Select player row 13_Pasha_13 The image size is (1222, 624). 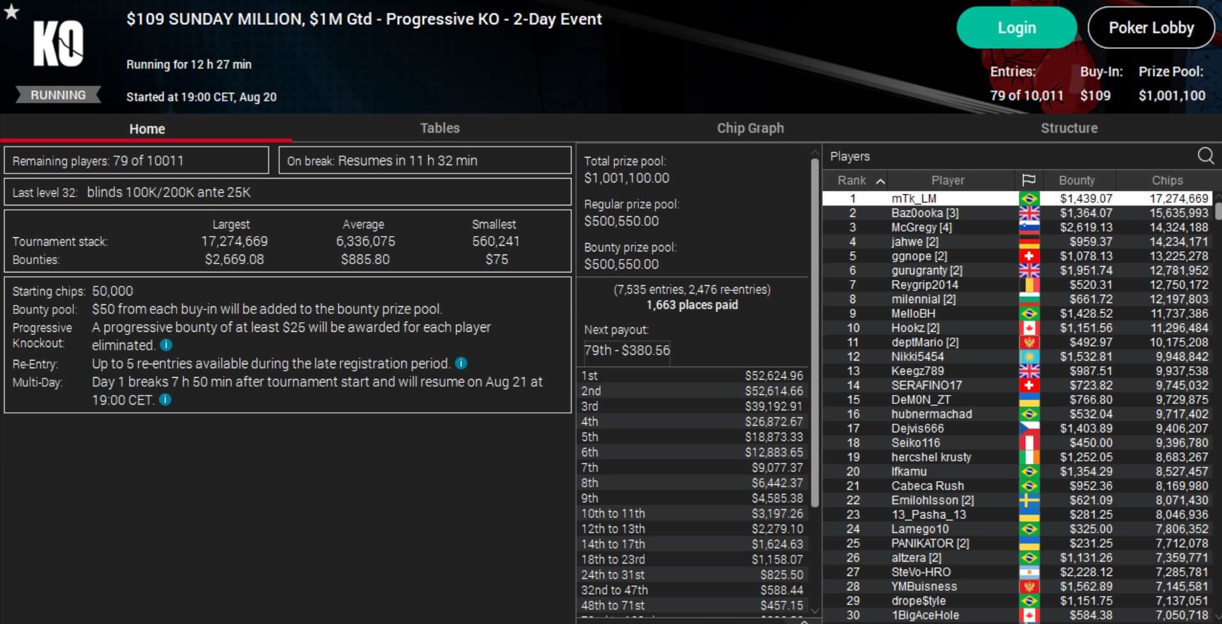click(x=1018, y=514)
